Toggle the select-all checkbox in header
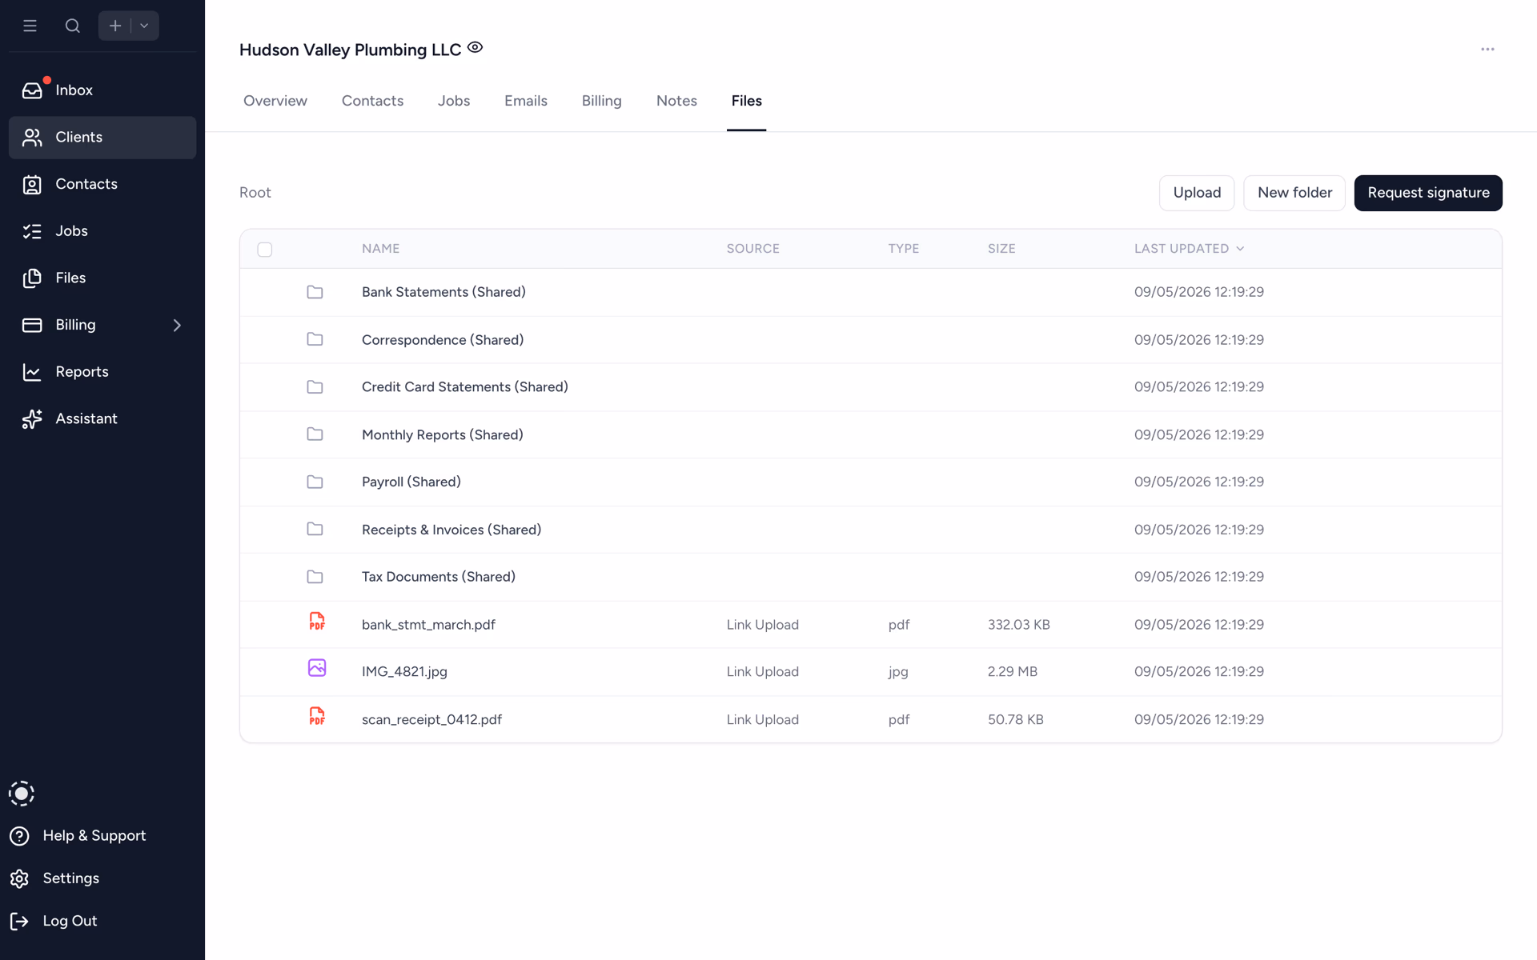Image resolution: width=1537 pixels, height=960 pixels. pos(265,250)
